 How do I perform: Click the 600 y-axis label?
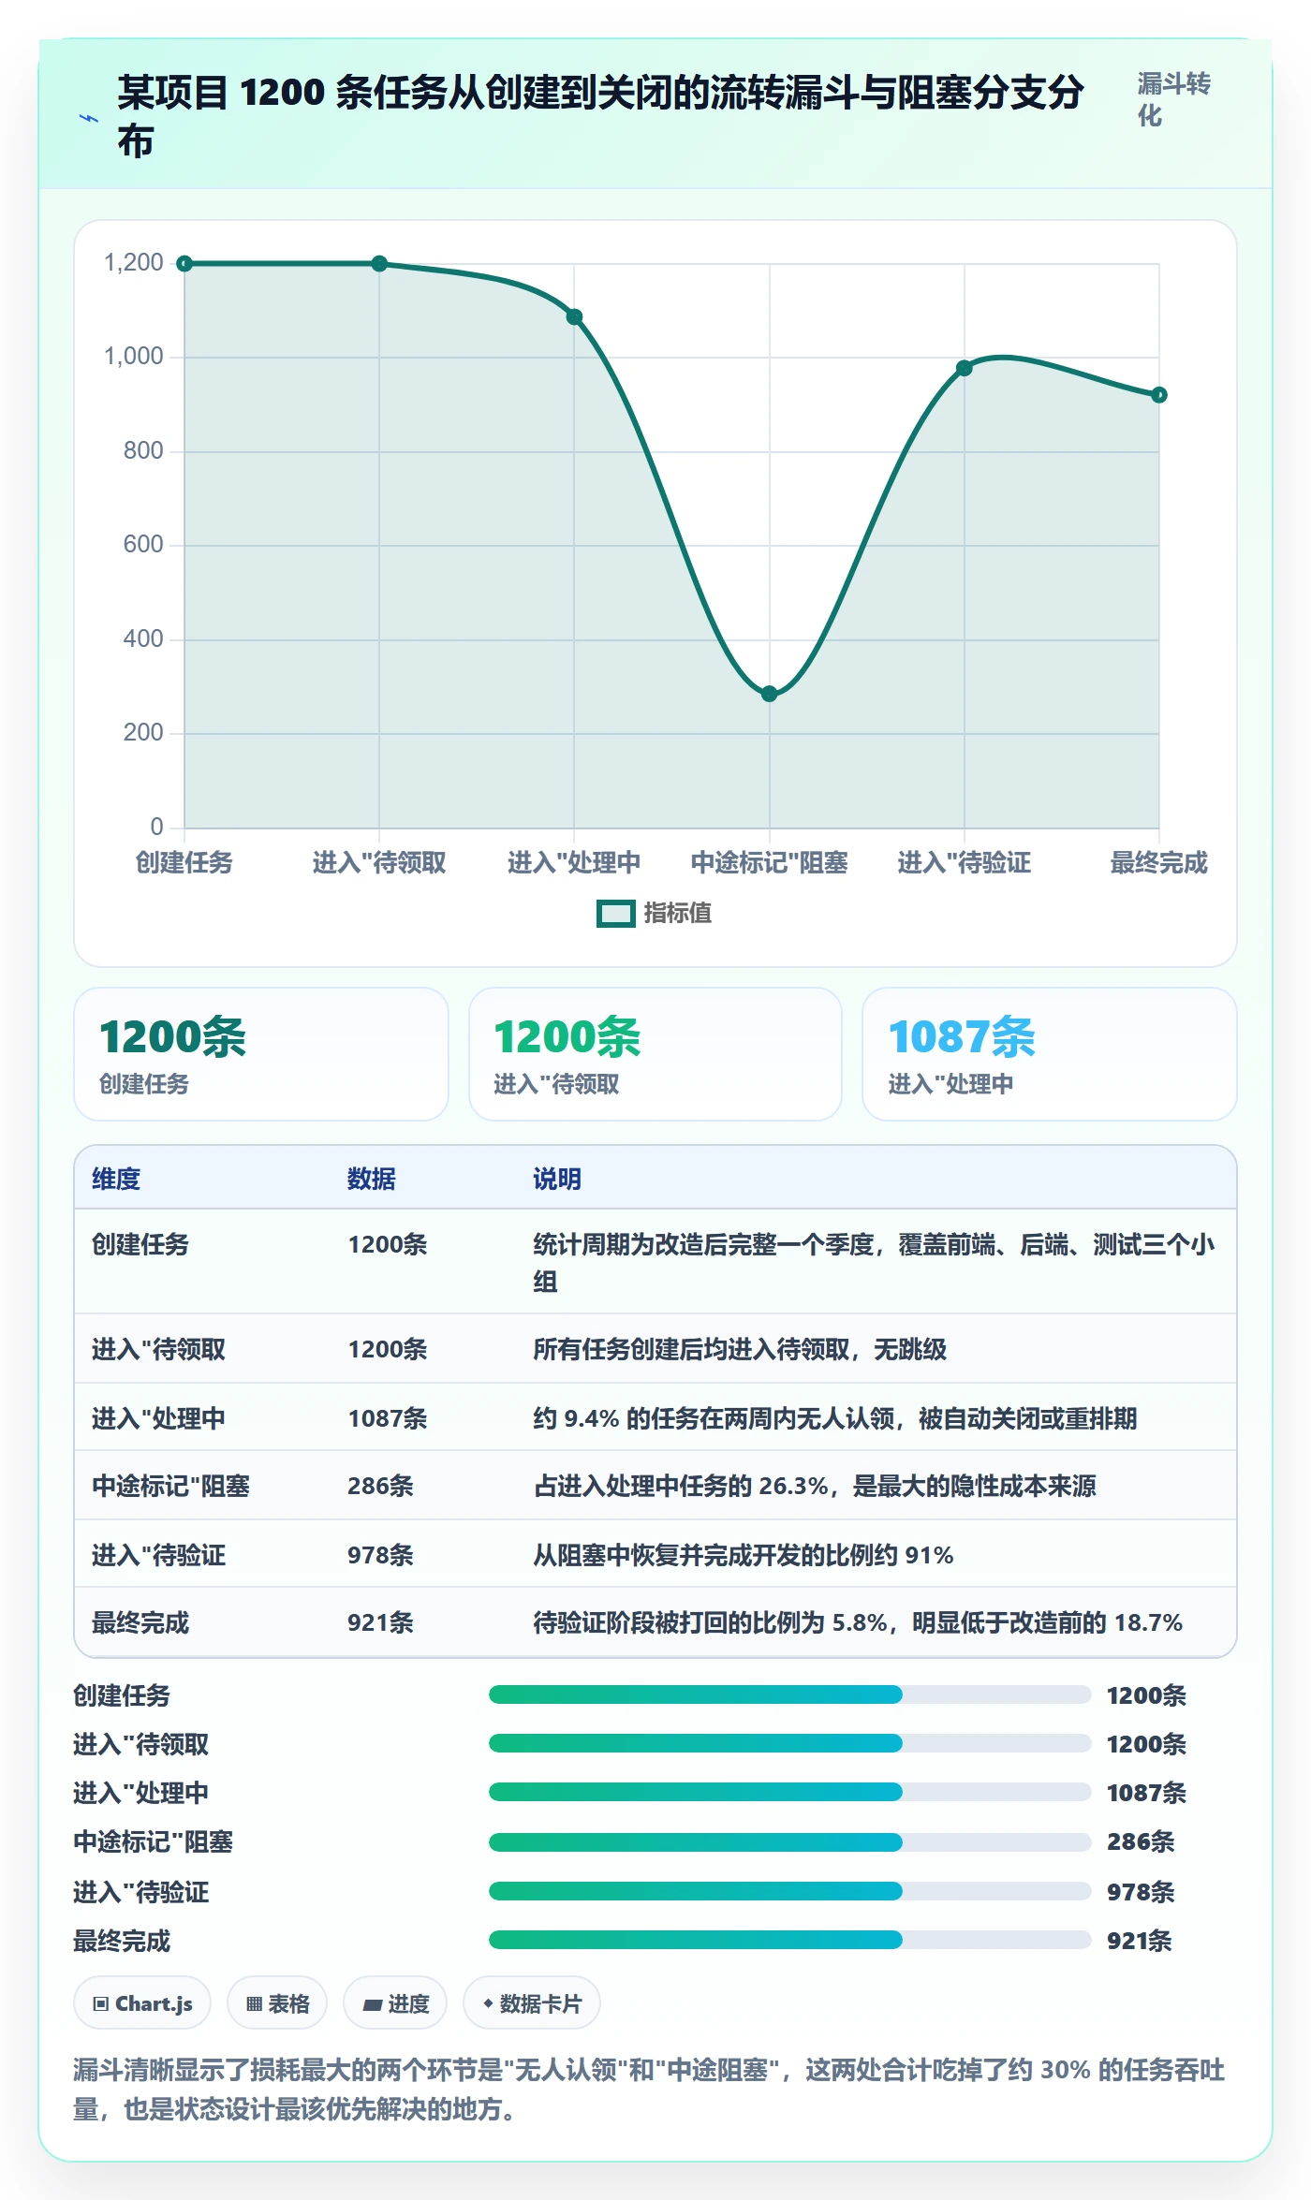pos(143,545)
